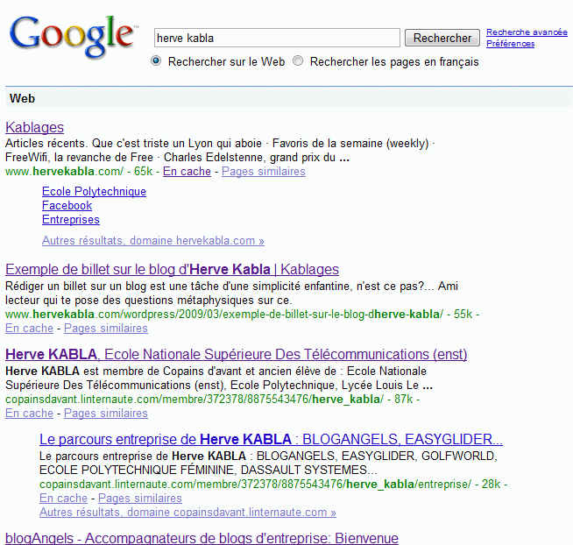
Task: Click the Rechercher button
Action: coord(442,38)
